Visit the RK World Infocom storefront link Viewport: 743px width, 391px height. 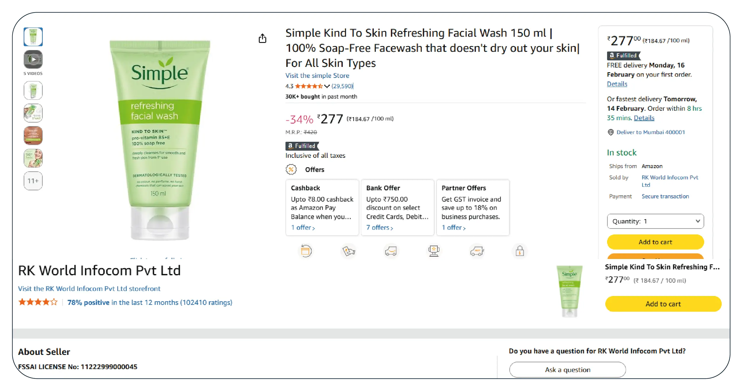point(89,289)
